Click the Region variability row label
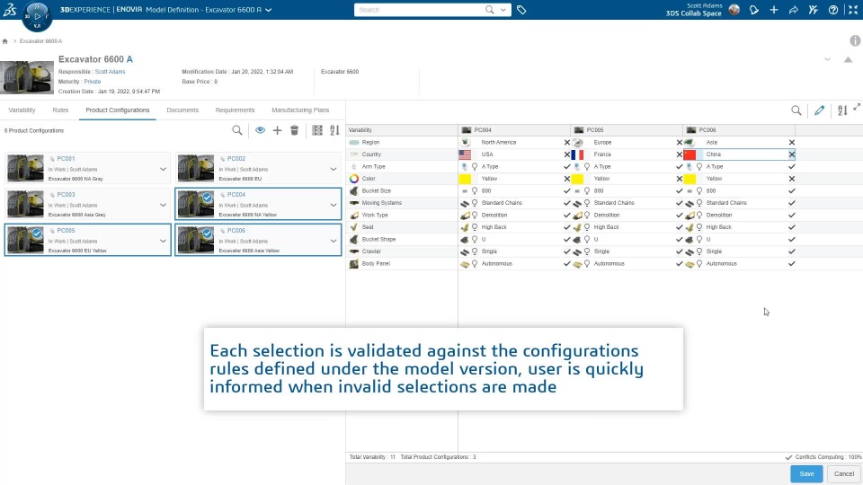 (370, 143)
